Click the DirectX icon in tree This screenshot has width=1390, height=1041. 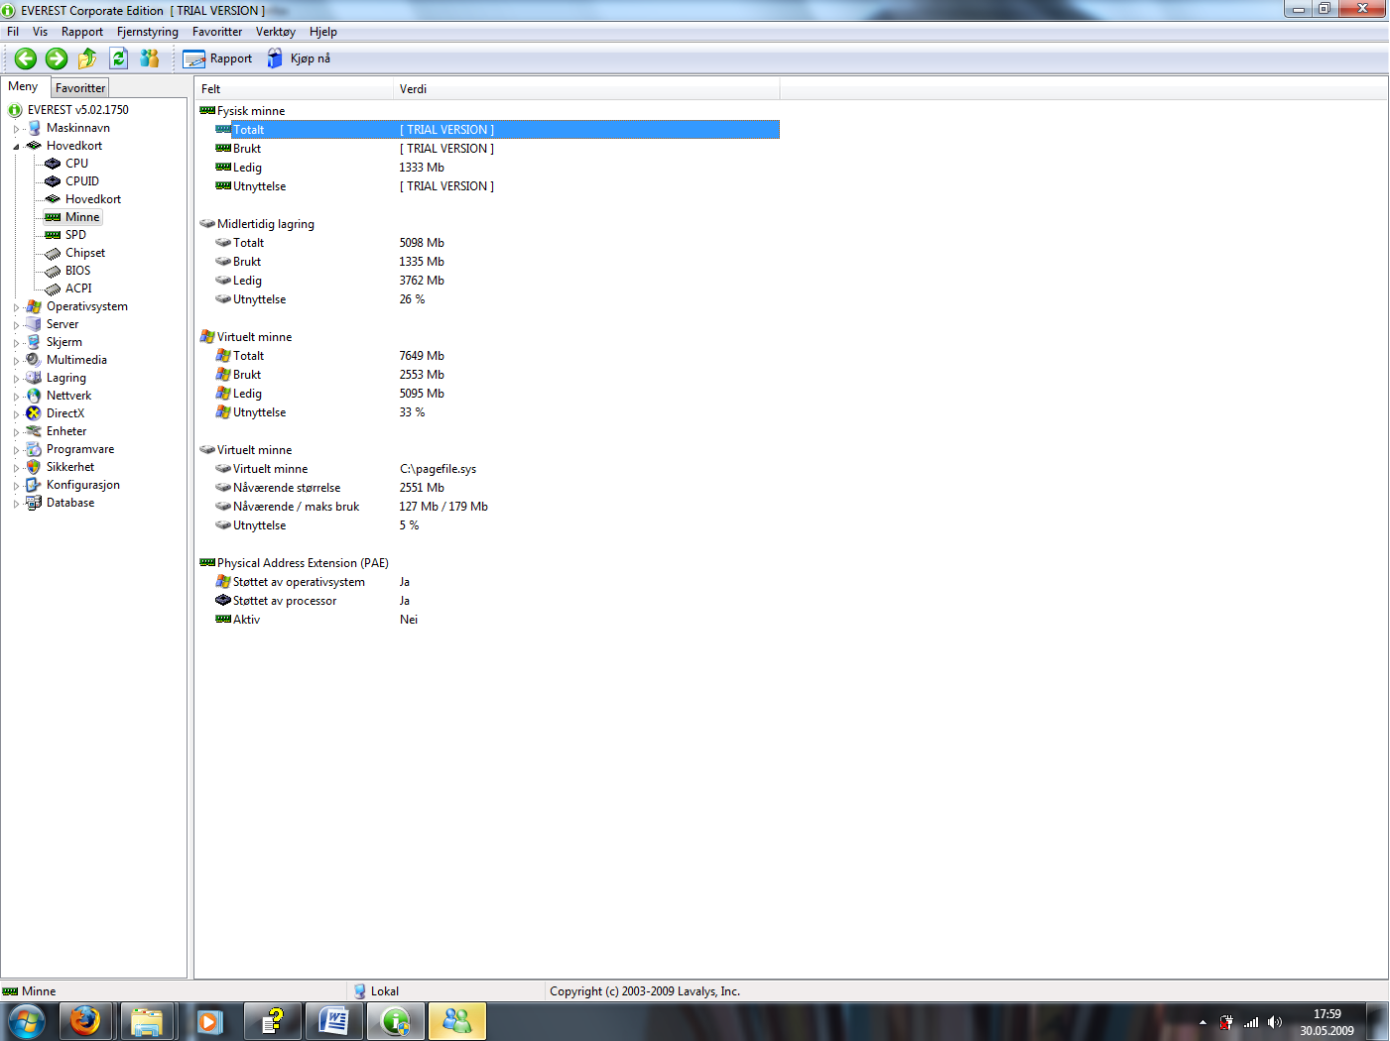[34, 413]
